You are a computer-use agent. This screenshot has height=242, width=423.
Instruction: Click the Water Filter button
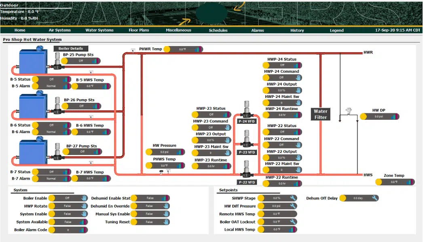tap(321, 114)
